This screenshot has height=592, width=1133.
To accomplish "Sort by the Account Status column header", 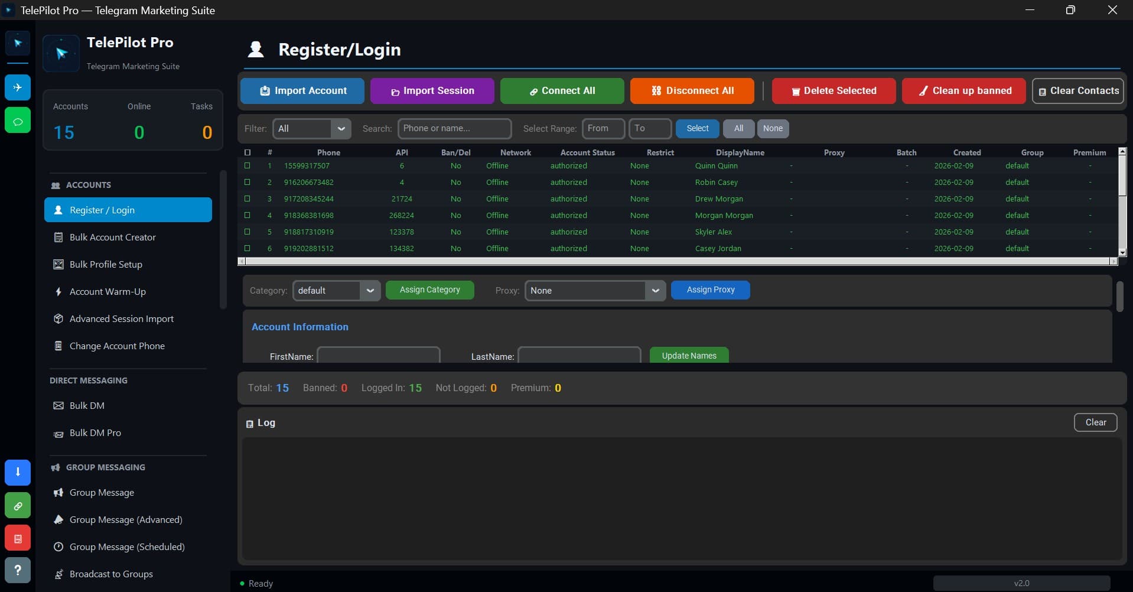I will point(588,152).
